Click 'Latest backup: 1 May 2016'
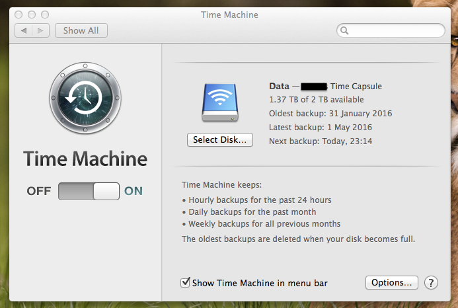The width and height of the screenshot is (458, 308). tap(321, 128)
